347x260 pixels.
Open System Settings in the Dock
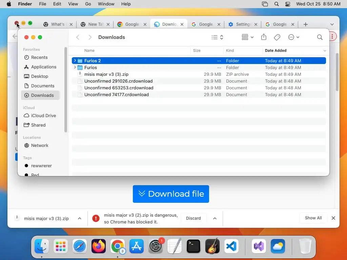(156, 246)
